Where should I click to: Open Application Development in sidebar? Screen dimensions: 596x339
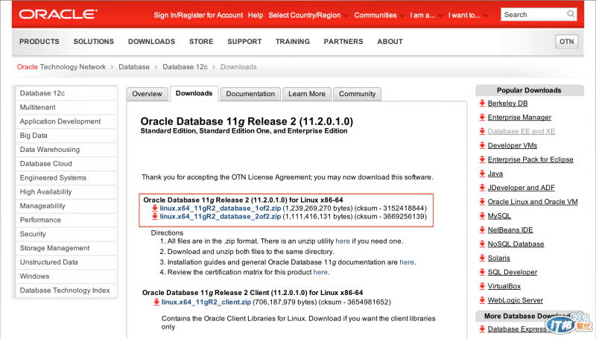(x=66, y=121)
